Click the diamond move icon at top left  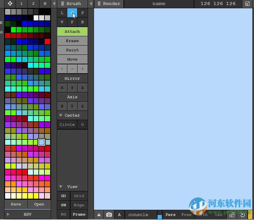click(x=10, y=4)
